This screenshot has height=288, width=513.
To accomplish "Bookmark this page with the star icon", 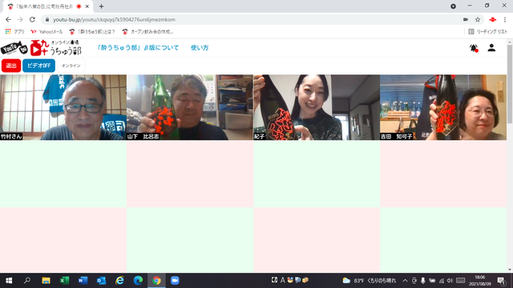I will coord(478,19).
